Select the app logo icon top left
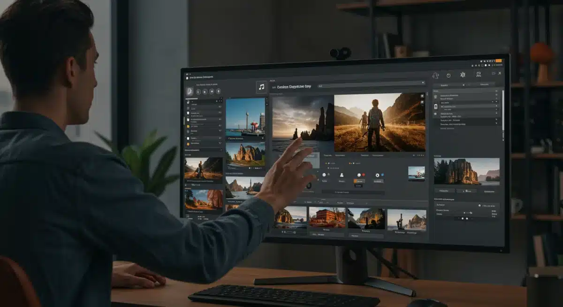The image size is (563, 307). coord(187,78)
